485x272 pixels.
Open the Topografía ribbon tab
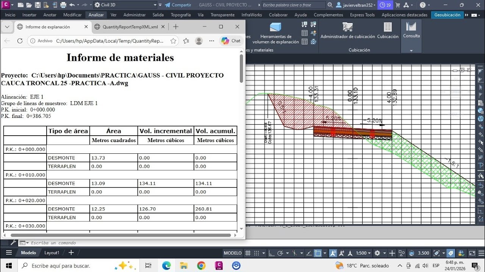pyautogui.click(x=181, y=15)
